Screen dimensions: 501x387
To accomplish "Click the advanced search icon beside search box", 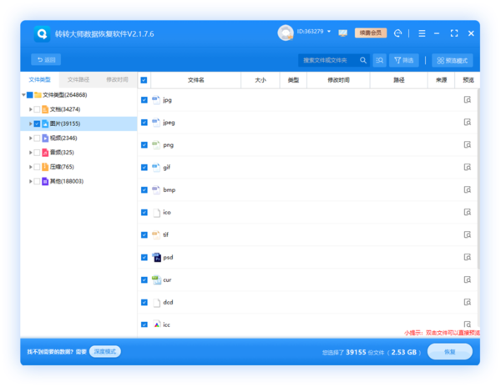I will click(380, 60).
